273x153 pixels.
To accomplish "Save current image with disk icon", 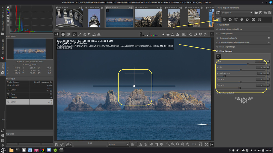I will coord(57,144).
